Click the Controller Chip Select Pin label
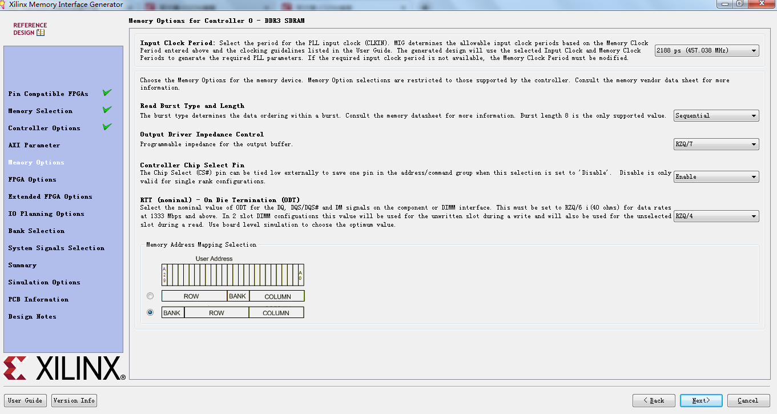The height and width of the screenshot is (414, 777). [192, 165]
